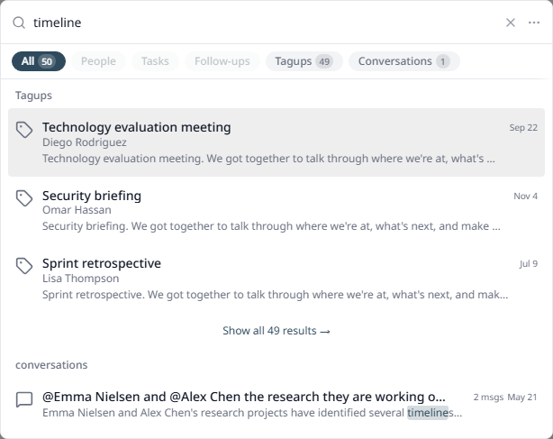The image size is (553, 439).
Task: Click the search magnifier icon
Action: pos(19,23)
